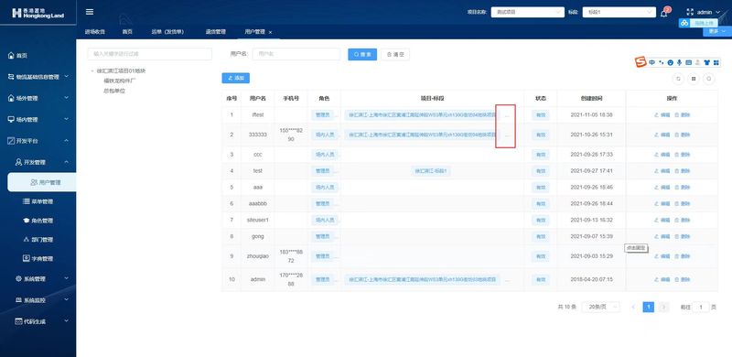Close the 用户管理 tab with its x

click(x=270, y=32)
